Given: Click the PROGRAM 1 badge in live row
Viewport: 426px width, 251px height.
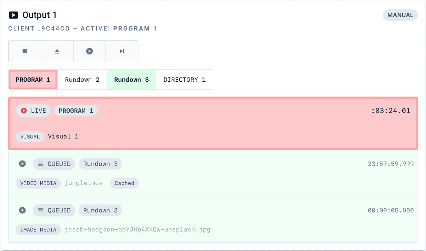Looking at the screenshot, I should [76, 110].
